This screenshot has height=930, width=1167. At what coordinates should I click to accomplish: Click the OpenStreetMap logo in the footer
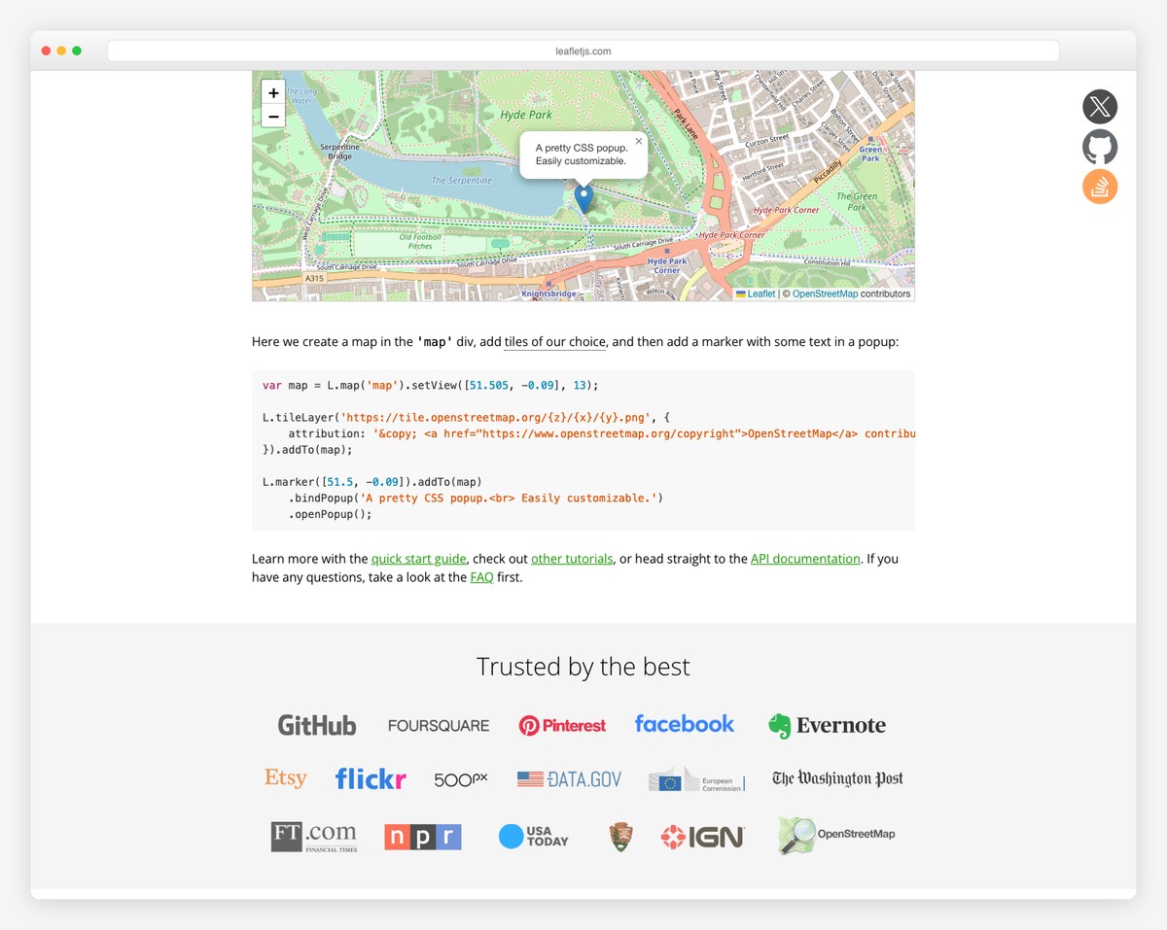(836, 836)
